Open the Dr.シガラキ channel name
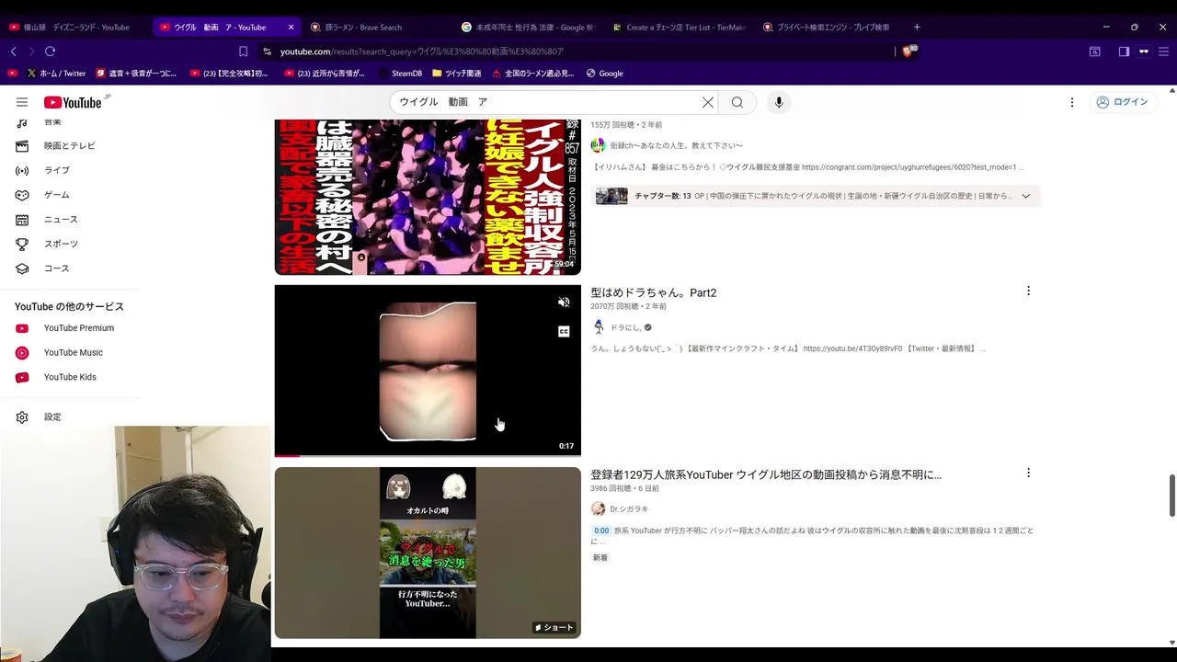Screen dimensions: 1177x662 [629, 508]
